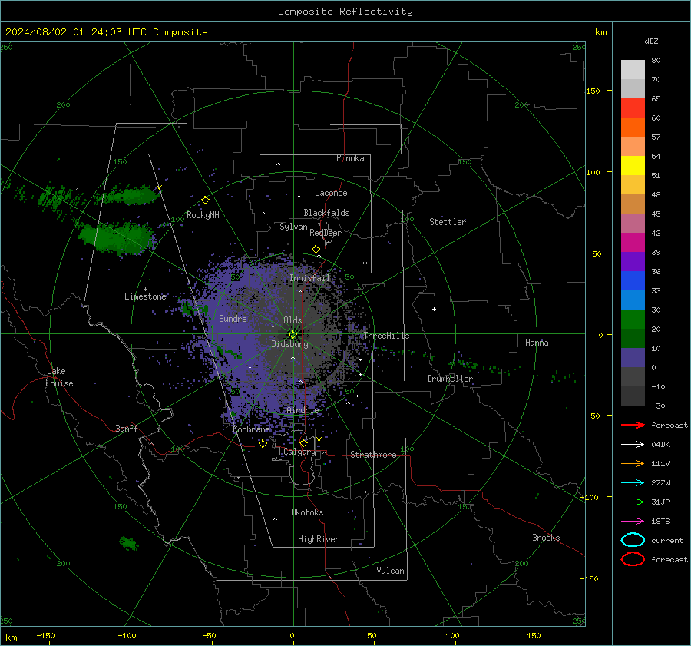Image resolution: width=691 pixels, height=646 pixels.
Task: Click the Strathmore city label
Action: click(373, 455)
